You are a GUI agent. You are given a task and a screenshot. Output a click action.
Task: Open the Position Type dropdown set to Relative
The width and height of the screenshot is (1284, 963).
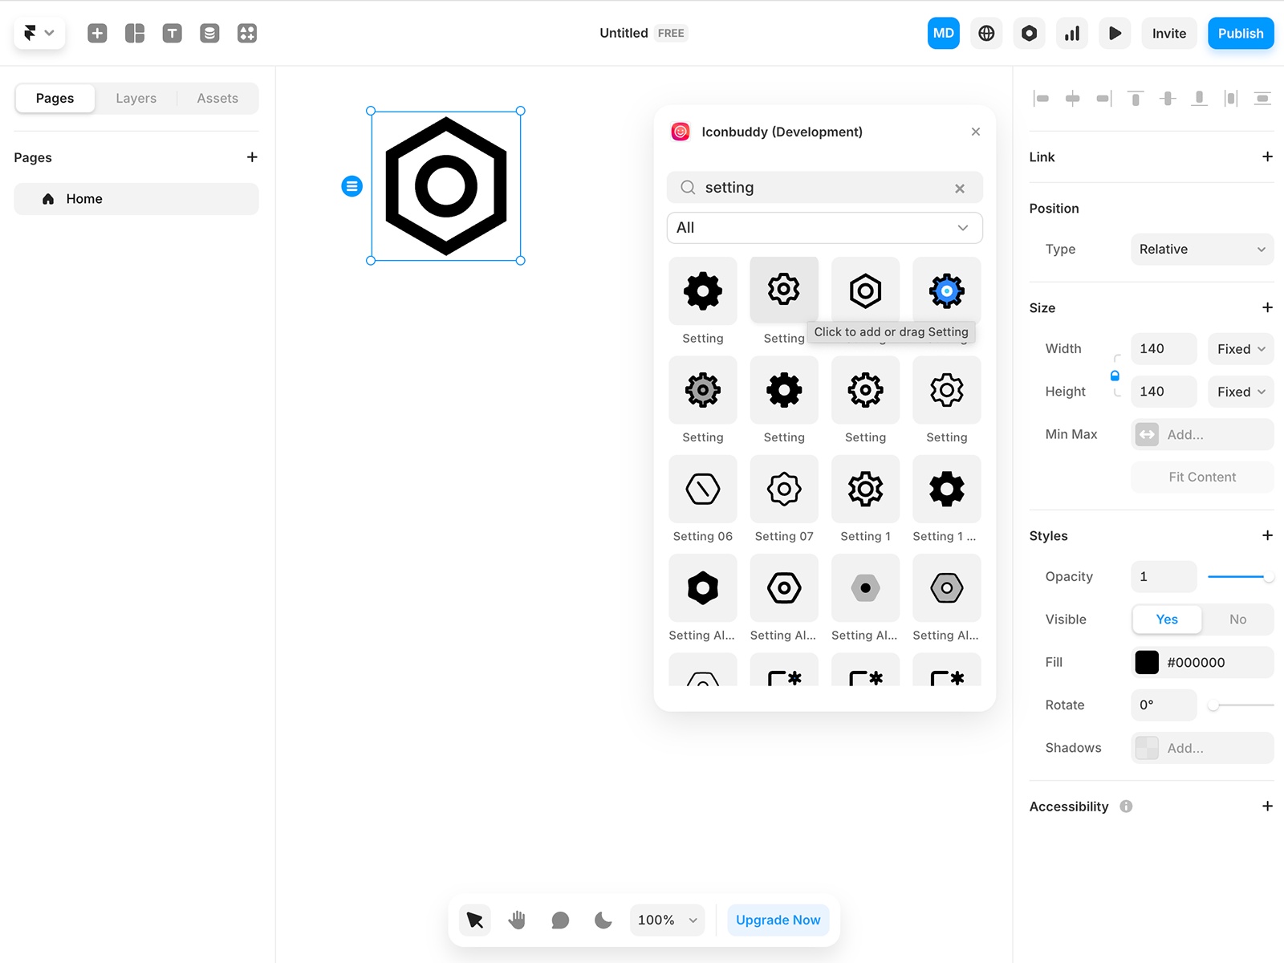1201,249
